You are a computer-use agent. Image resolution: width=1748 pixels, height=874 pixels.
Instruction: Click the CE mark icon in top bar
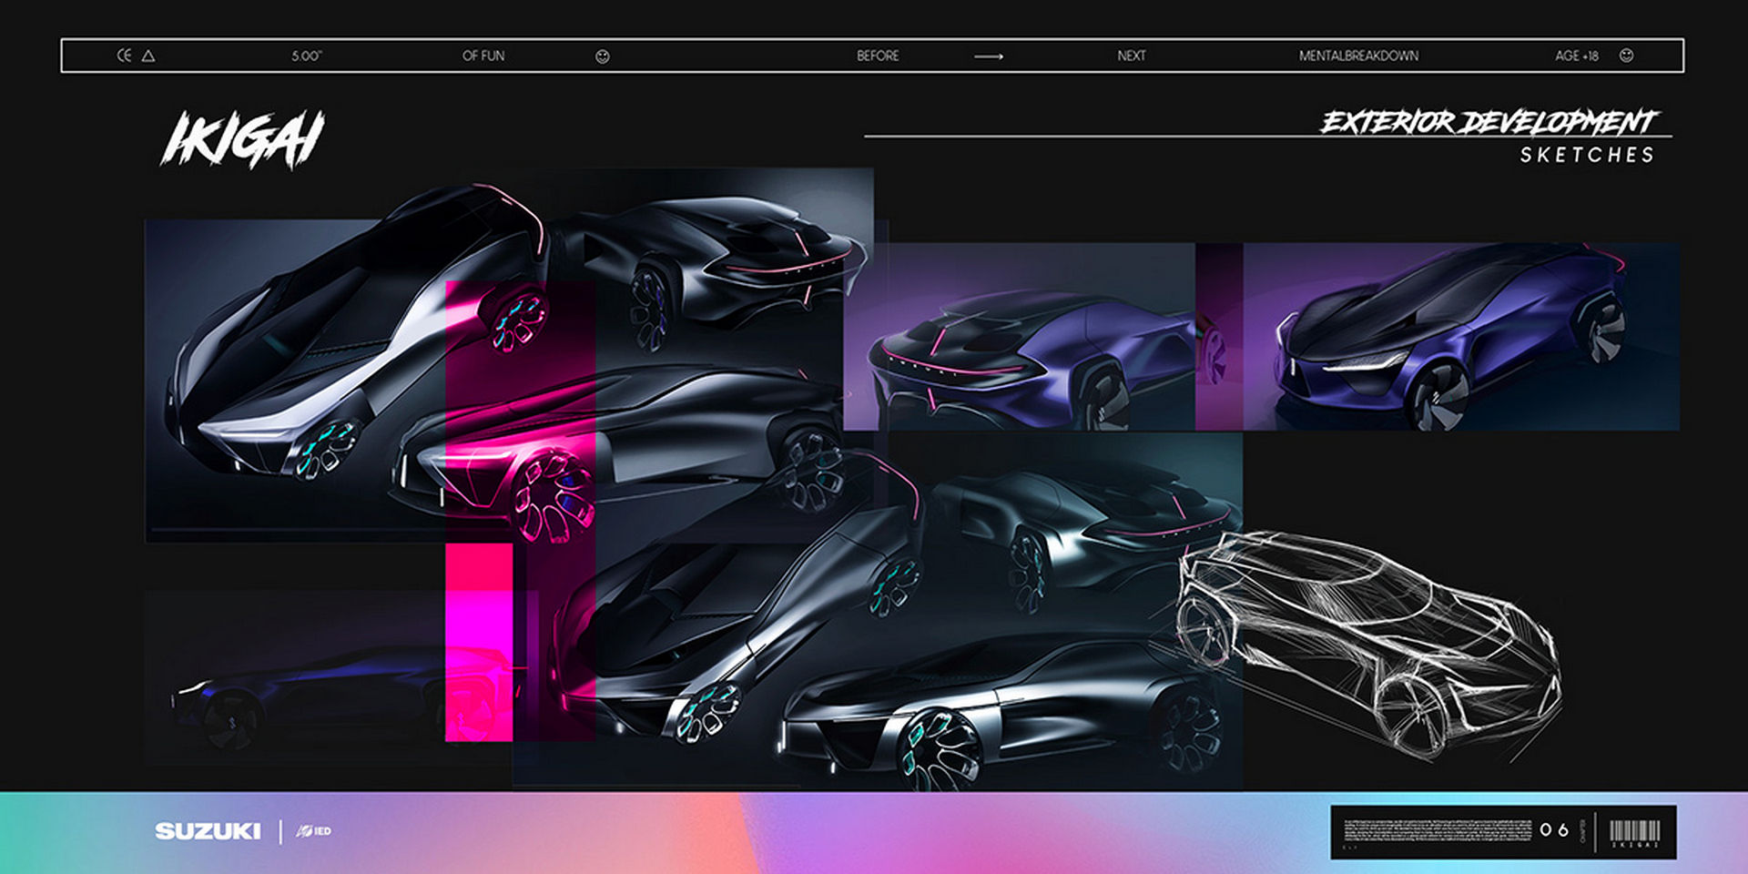pos(124,56)
